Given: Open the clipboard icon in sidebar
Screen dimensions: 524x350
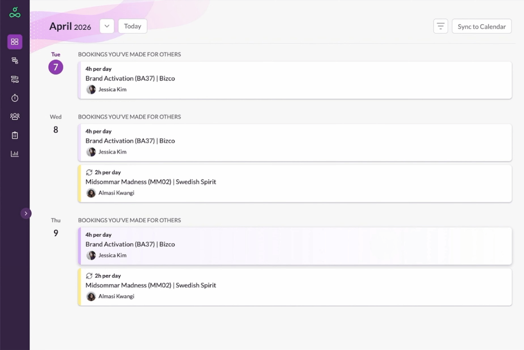Looking at the screenshot, I should (x=15, y=135).
